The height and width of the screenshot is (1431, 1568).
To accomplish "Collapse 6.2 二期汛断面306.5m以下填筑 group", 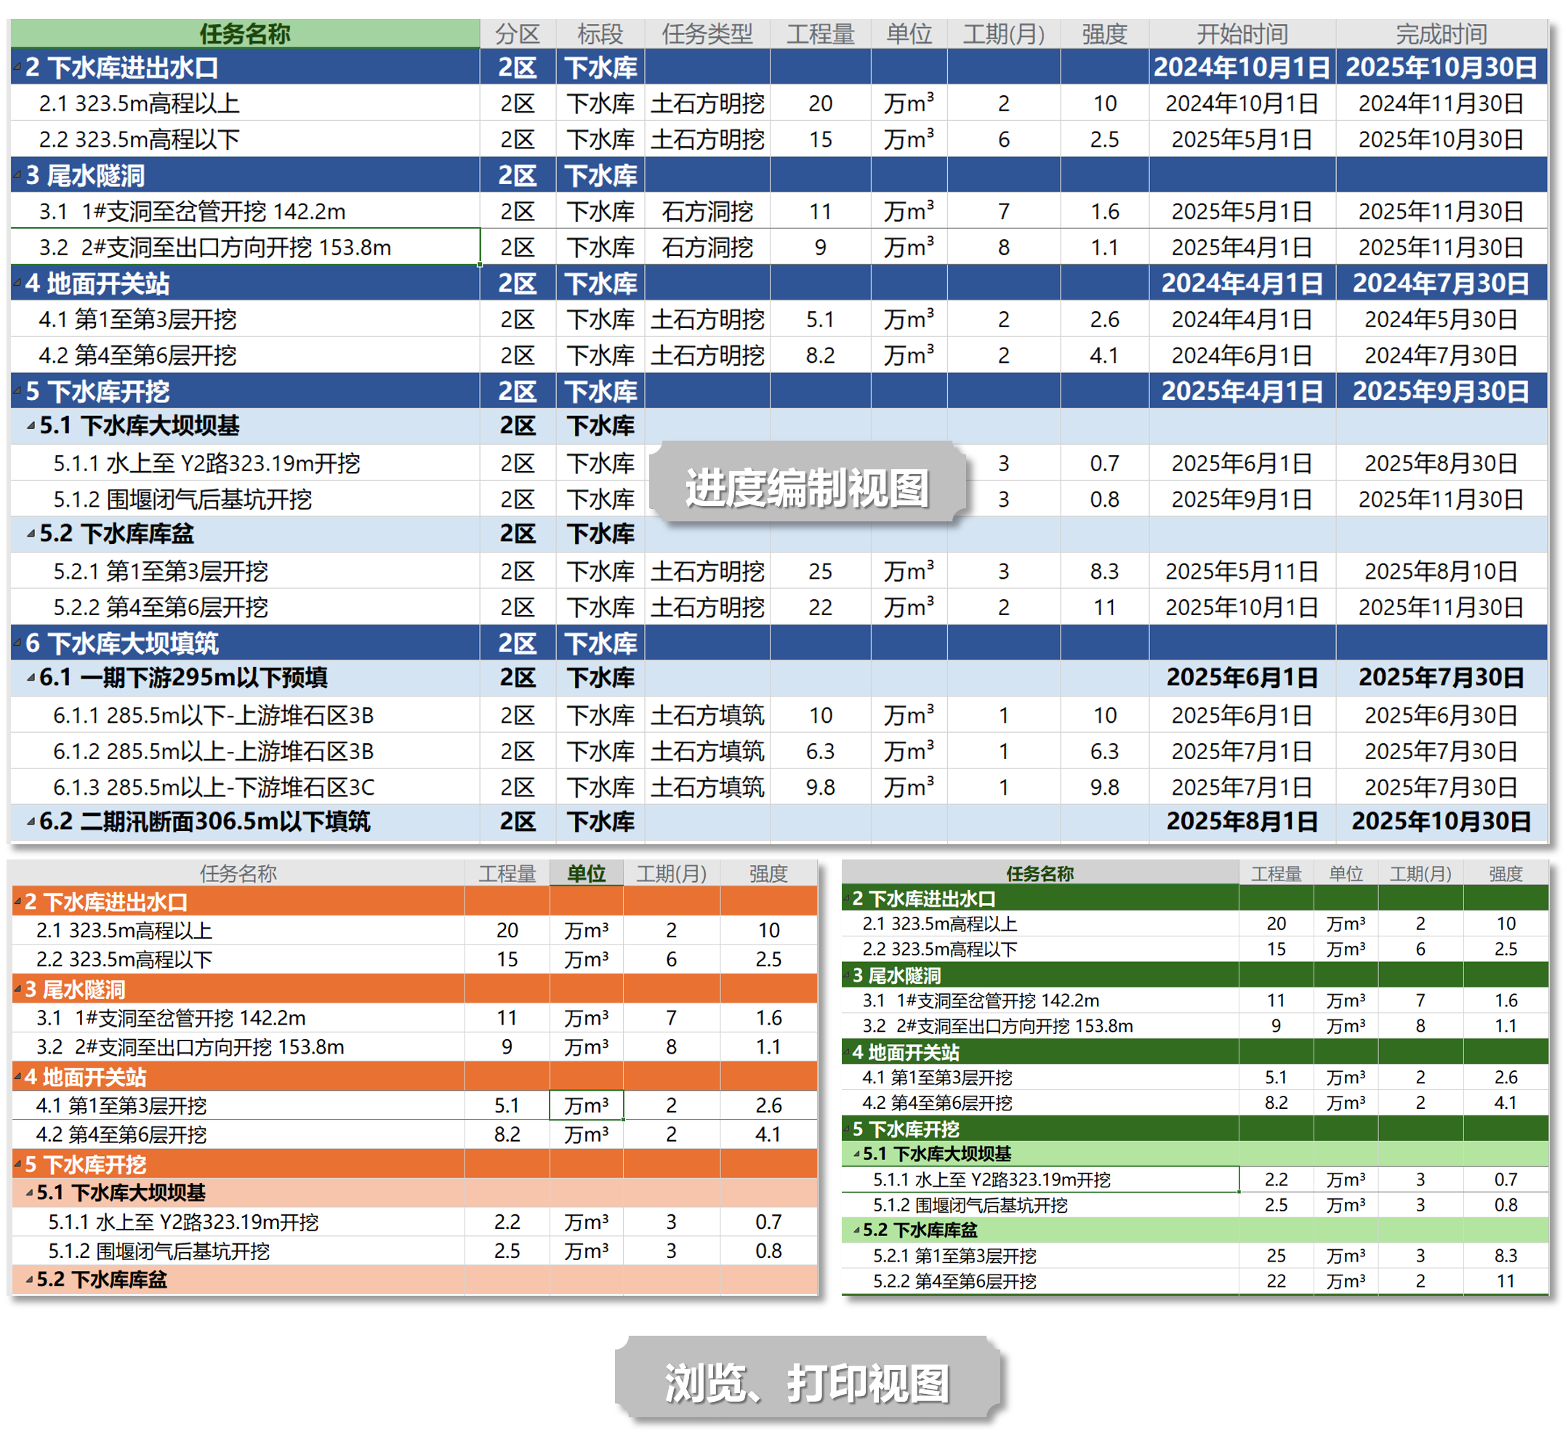I will click(x=31, y=822).
